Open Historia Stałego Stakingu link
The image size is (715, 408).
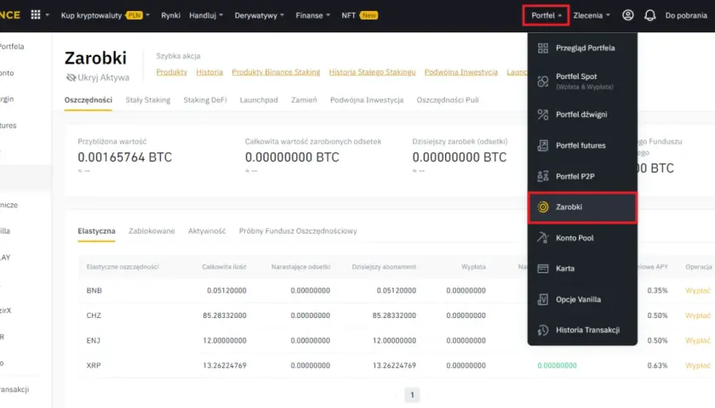[x=372, y=72]
